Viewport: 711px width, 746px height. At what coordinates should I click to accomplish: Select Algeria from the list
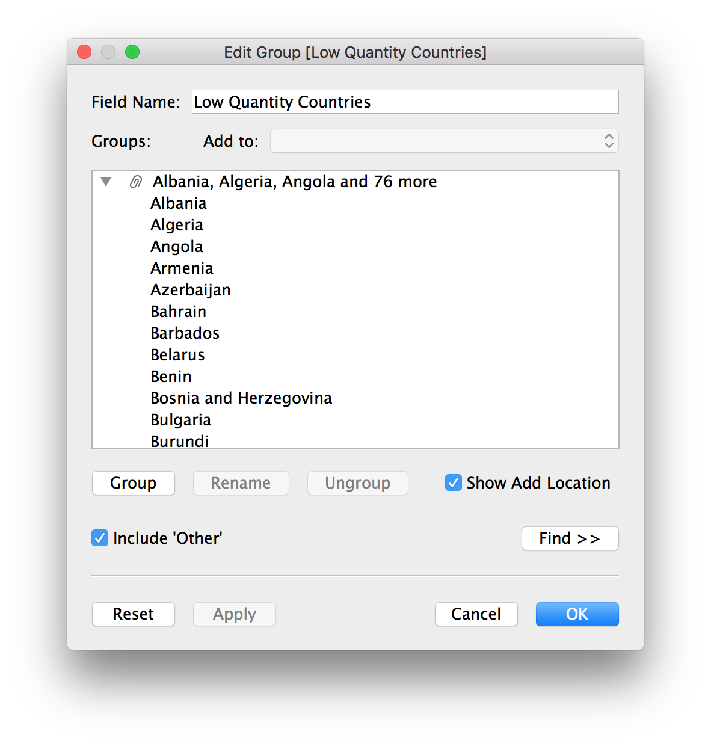(177, 225)
